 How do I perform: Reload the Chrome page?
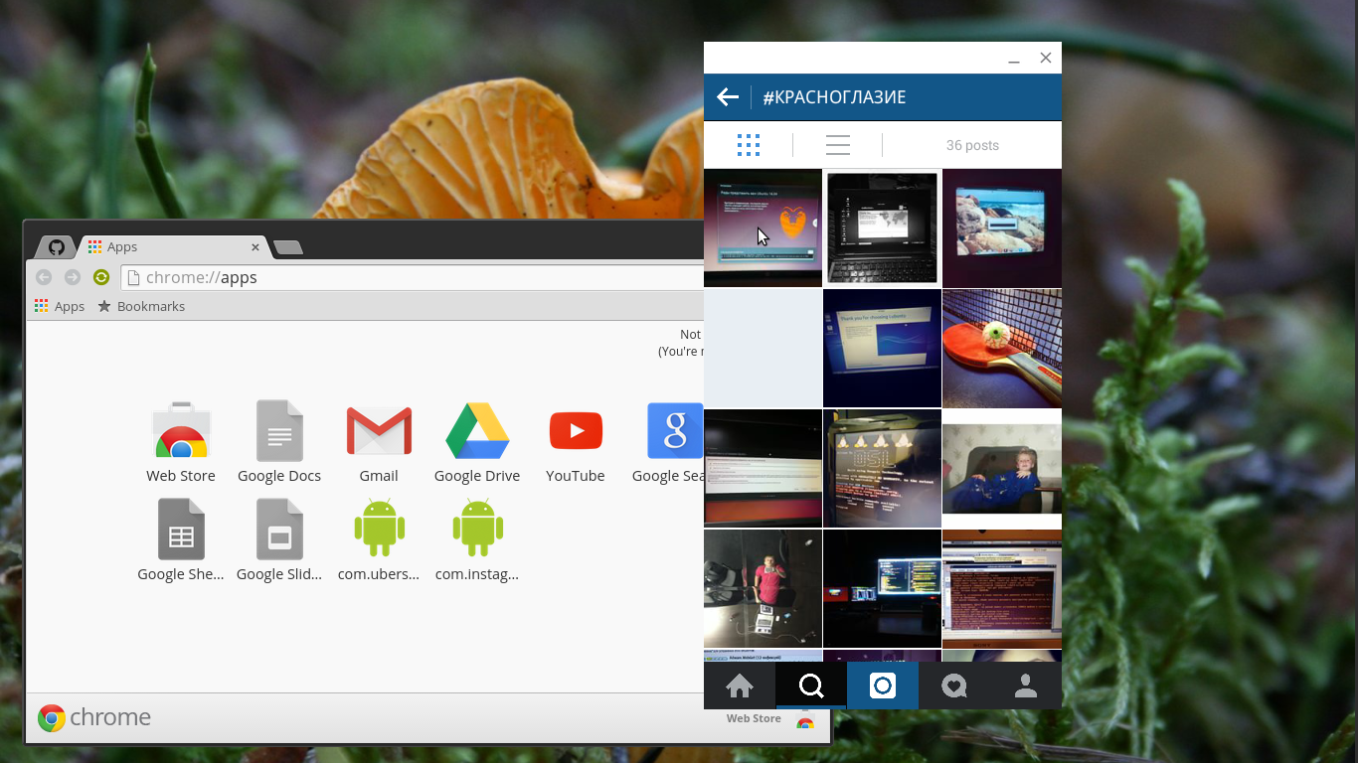101,277
